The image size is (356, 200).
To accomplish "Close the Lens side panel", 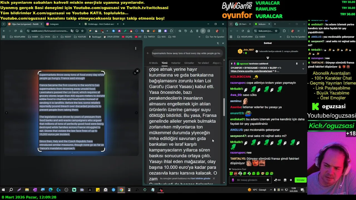I will click(x=223, y=43).
